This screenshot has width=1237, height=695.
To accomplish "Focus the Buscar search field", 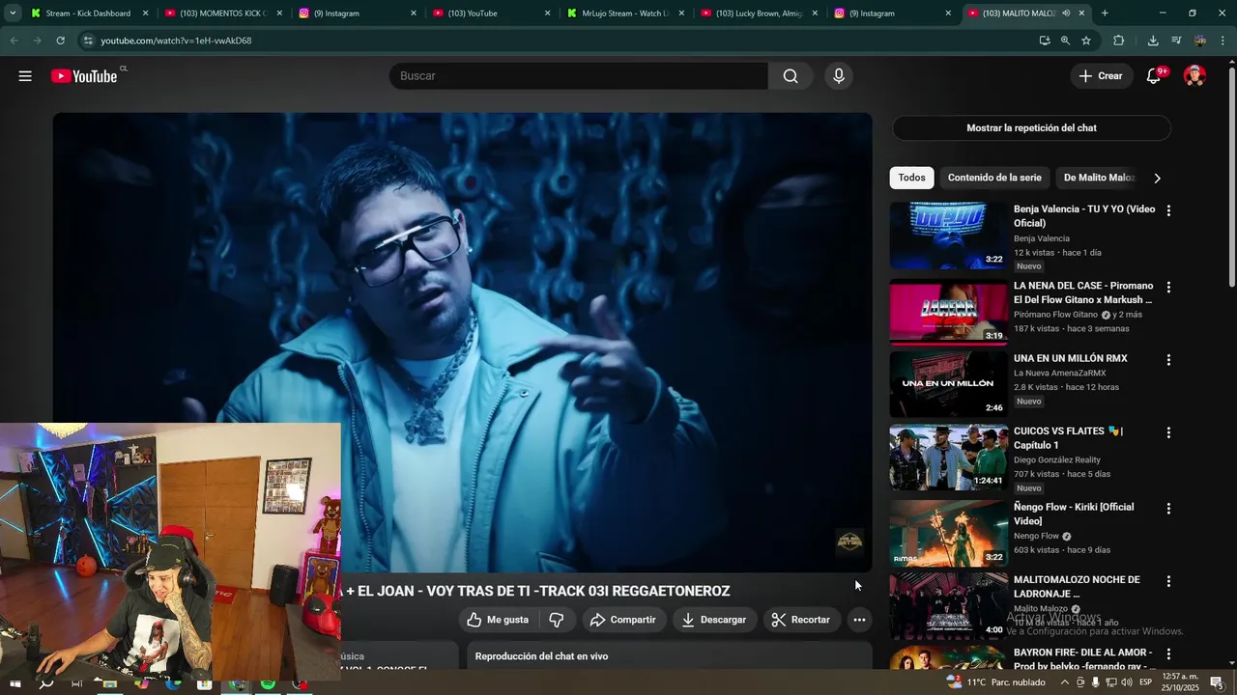I will tap(578, 76).
